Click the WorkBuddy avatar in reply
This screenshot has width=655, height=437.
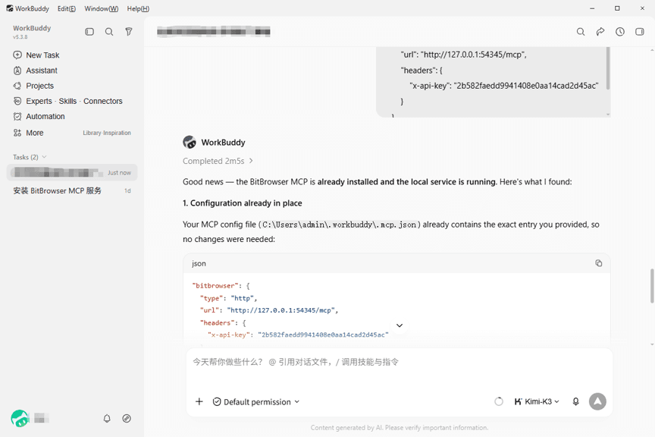(x=190, y=142)
